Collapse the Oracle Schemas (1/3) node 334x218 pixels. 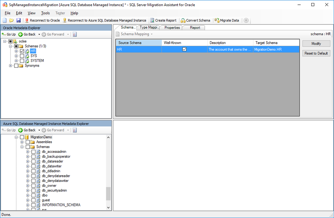(x=10, y=46)
